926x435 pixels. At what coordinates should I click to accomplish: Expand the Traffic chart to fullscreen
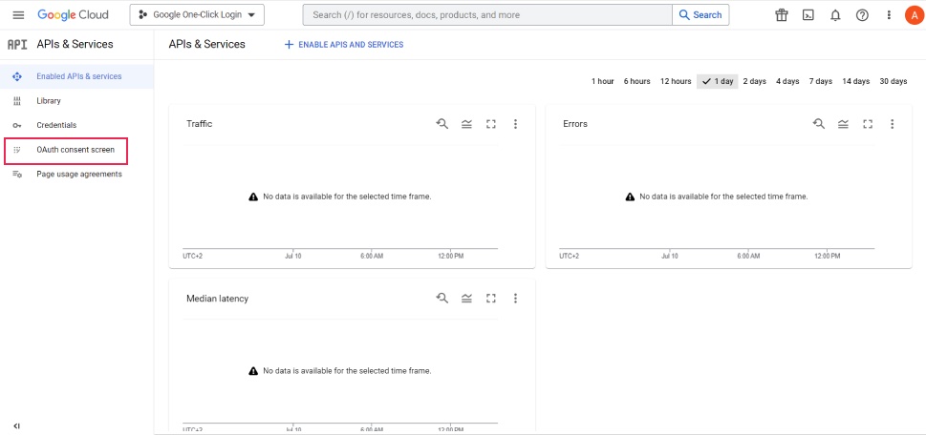tap(491, 124)
